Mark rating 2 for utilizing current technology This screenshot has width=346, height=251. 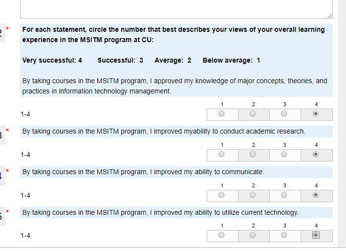click(253, 235)
